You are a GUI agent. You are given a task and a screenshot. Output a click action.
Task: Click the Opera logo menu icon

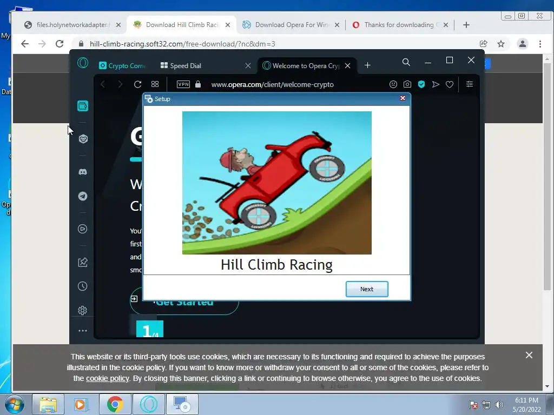pyautogui.click(x=83, y=63)
